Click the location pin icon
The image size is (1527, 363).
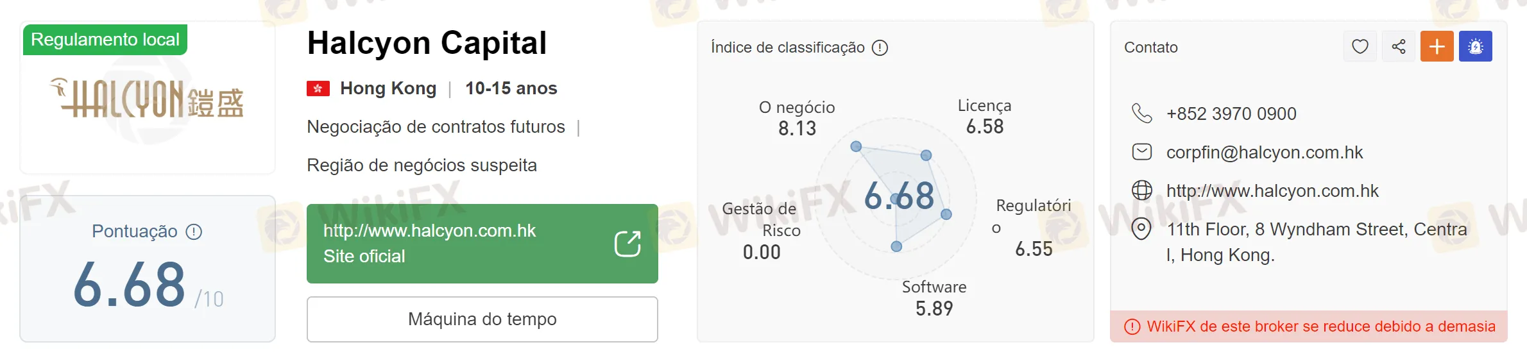pos(1141,229)
